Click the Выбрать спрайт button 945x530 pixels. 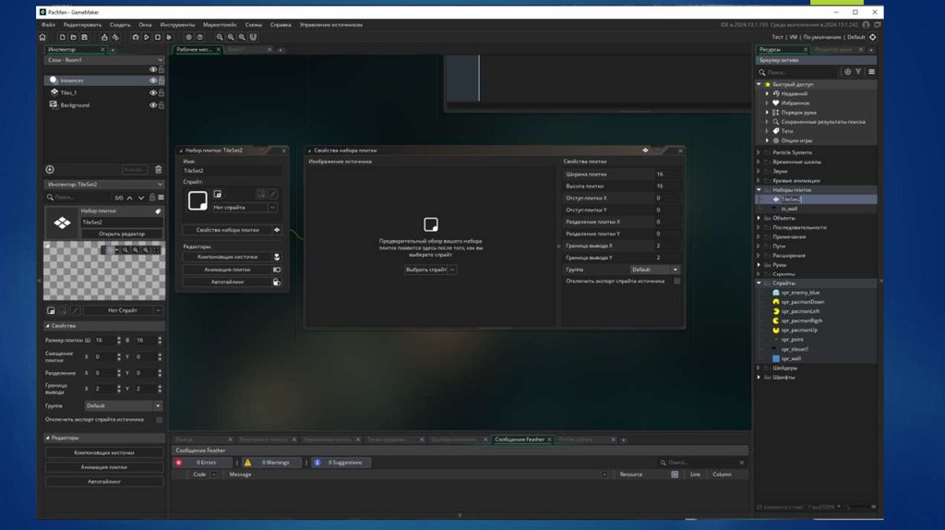(x=426, y=270)
